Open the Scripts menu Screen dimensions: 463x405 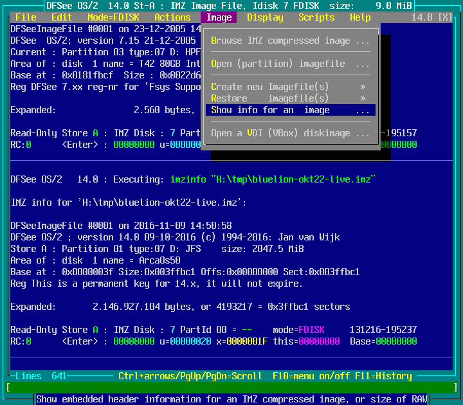pyautogui.click(x=316, y=17)
